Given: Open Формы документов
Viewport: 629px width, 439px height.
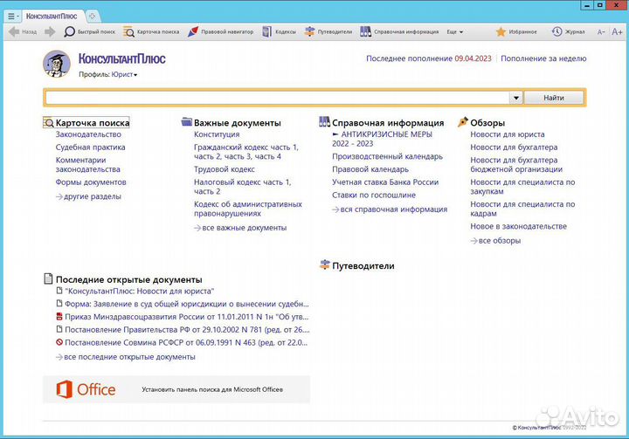Looking at the screenshot, I should click(x=91, y=182).
